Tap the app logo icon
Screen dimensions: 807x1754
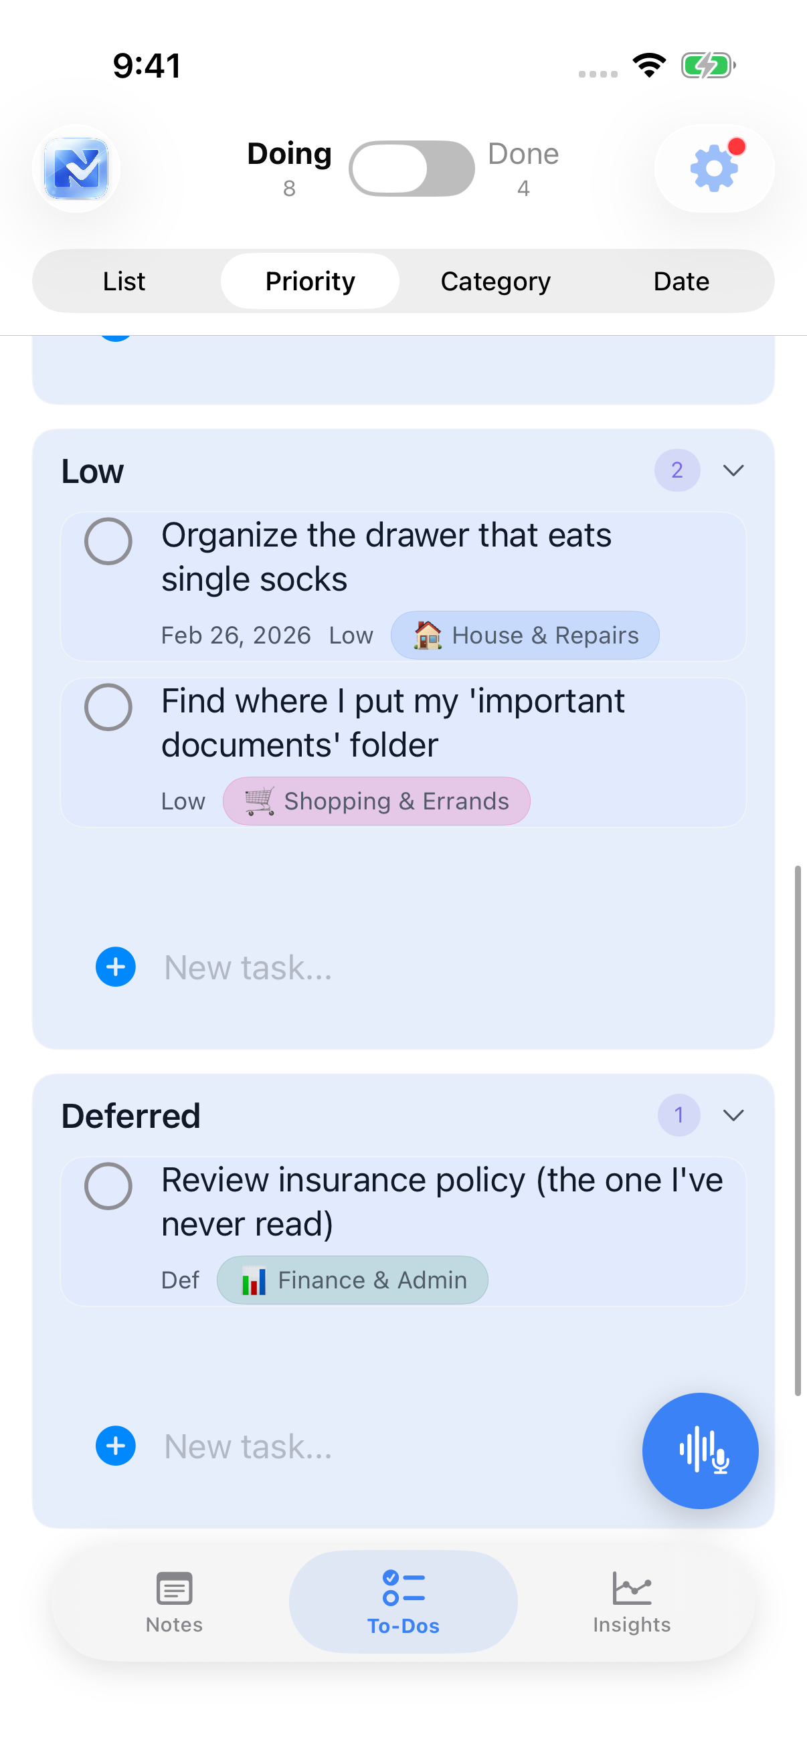pyautogui.click(x=76, y=169)
